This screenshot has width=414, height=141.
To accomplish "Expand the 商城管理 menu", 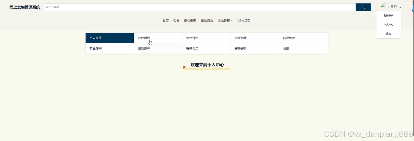I will 225,21.
